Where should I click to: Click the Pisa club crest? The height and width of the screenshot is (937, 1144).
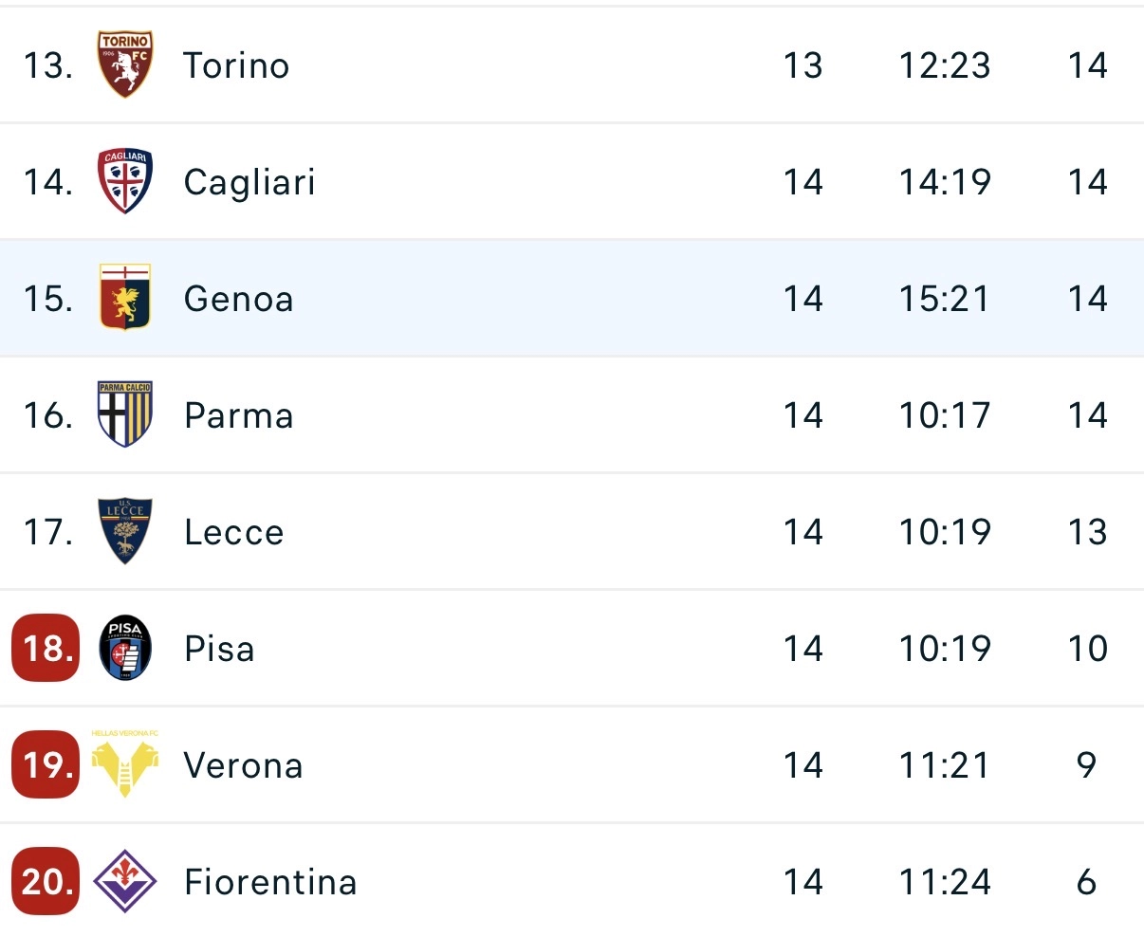coord(125,649)
